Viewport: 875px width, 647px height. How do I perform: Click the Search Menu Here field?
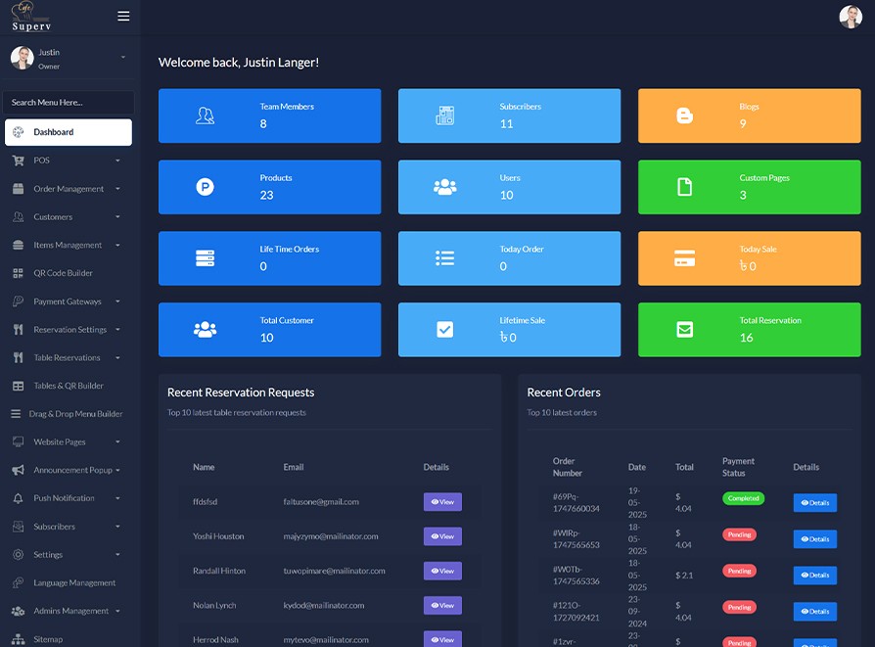click(x=68, y=102)
